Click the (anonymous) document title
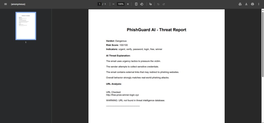The image size is (264, 123). click(x=18, y=4)
